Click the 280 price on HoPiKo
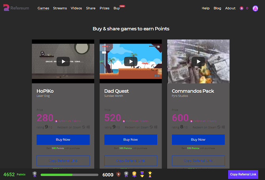The image size is (265, 180). [45, 118]
